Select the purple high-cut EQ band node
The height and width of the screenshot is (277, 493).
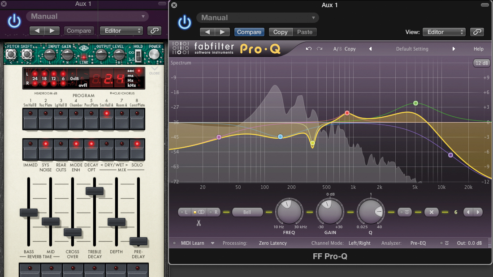pos(450,155)
